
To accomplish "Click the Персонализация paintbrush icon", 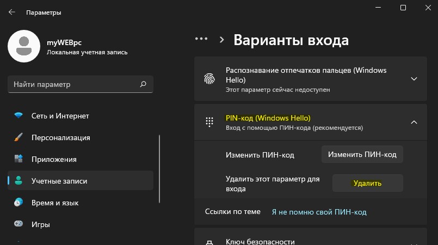I will pyautogui.click(x=18, y=137).
